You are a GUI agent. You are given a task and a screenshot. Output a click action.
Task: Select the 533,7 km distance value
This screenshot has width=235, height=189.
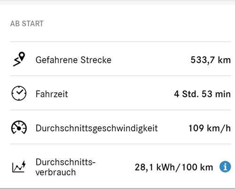pyautogui.click(x=211, y=60)
